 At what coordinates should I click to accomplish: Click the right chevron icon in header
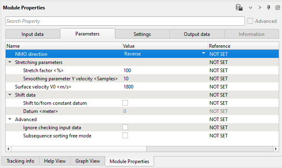[x=260, y=8]
